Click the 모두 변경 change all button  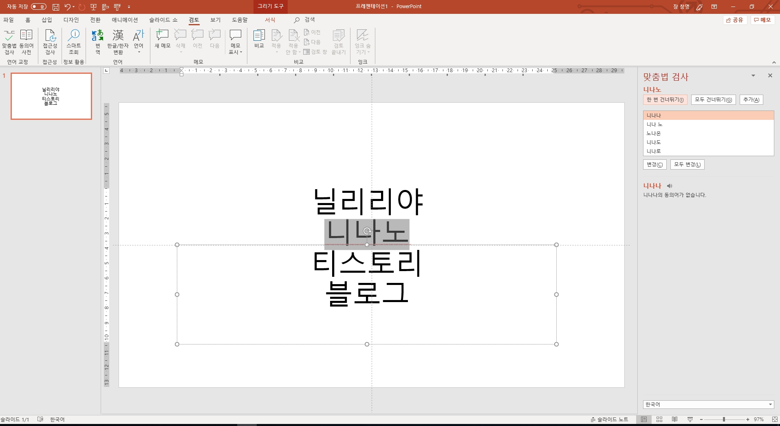tap(687, 165)
